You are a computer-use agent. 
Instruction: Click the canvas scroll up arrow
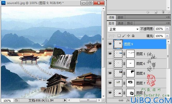(103, 8)
